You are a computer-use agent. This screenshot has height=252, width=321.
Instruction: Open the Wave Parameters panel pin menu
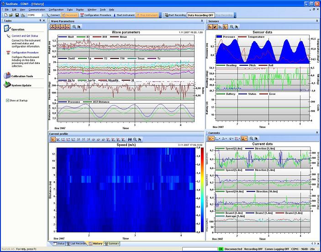(202, 21)
